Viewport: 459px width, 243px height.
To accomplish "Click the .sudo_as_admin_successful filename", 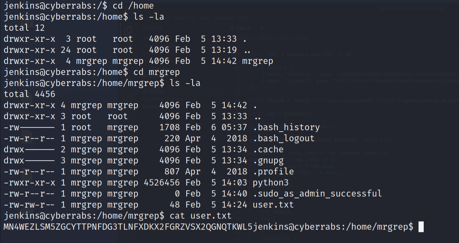I will coord(317,194).
